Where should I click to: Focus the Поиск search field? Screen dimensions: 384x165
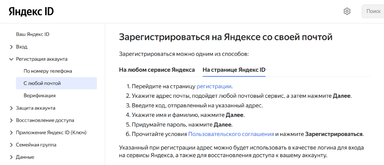tap(373, 11)
